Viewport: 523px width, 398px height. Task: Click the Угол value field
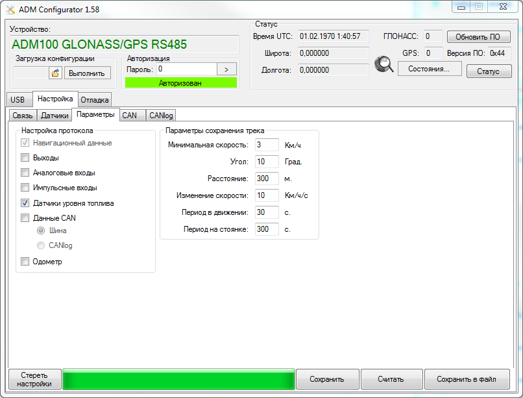point(267,162)
